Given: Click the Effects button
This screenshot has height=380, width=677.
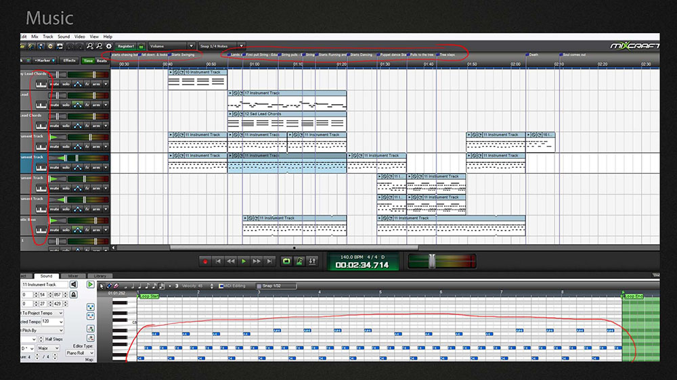Looking at the screenshot, I should click(69, 61).
